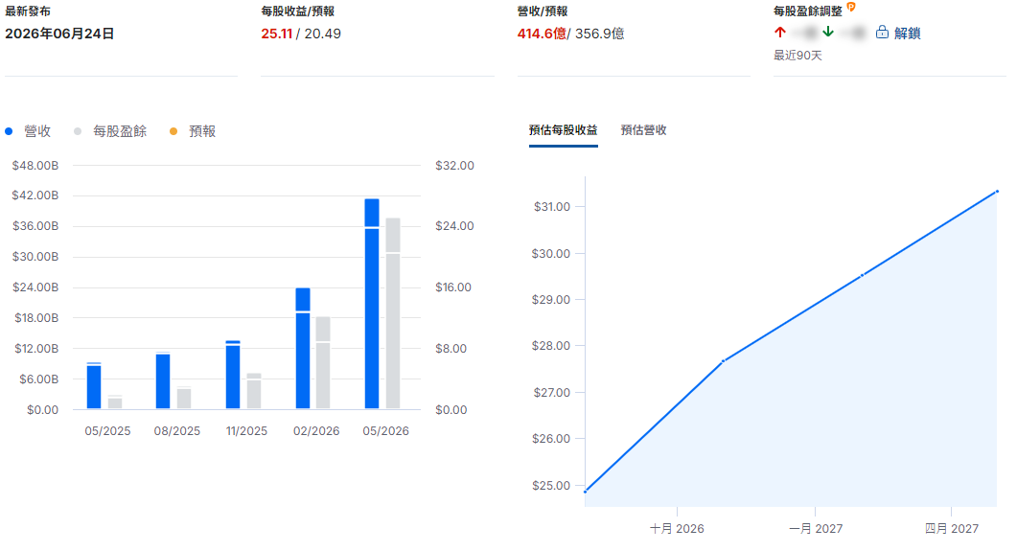Click the gray 每股盈餘 legend dot
Viewport: 1017px width, 551px height.
coord(78,131)
